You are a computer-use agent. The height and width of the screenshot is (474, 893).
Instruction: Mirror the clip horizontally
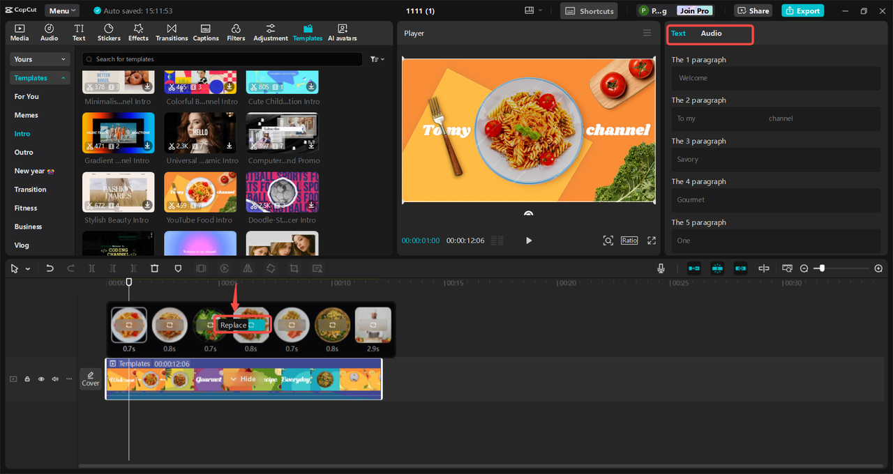[x=247, y=268]
